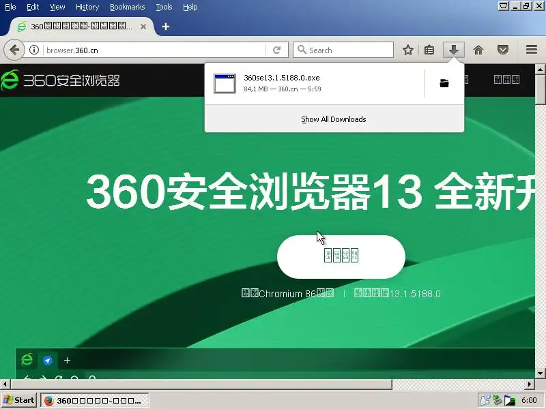This screenshot has height=409, width=546.
Task: Open downloaded 360se13.1.5188.0.exe file entry
Action: [314, 83]
